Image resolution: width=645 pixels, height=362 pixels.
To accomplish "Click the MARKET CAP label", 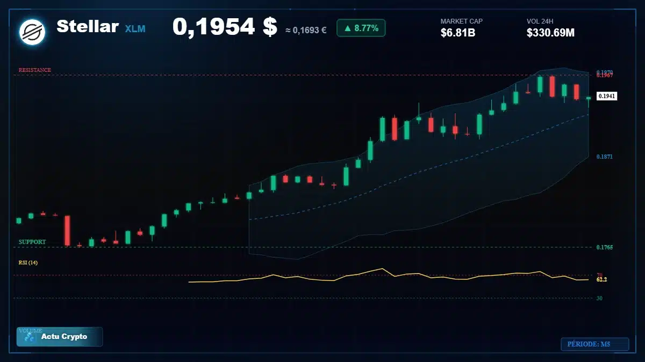I will click(x=462, y=21).
